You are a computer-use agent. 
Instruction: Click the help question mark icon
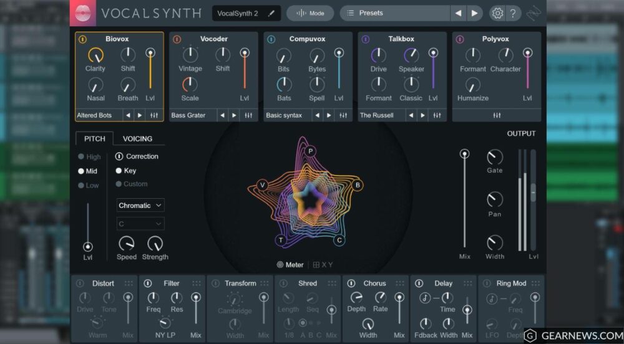point(512,13)
